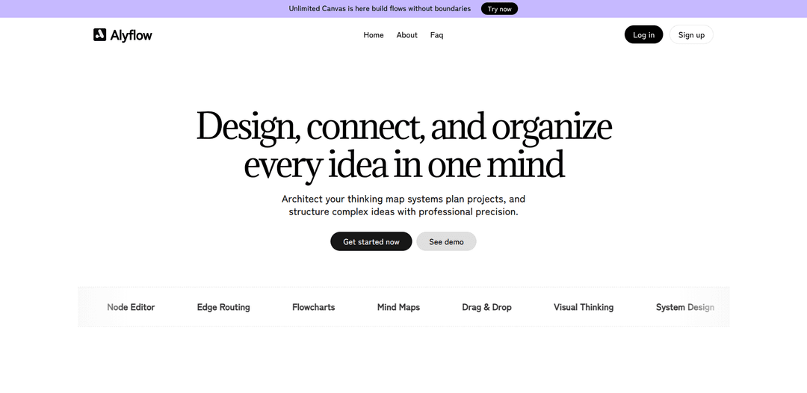807x393 pixels.
Task: Click the Alyflow brand name text
Action: click(x=132, y=35)
